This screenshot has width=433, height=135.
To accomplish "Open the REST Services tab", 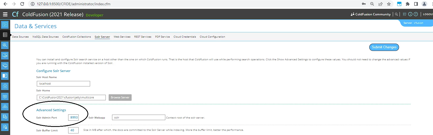I will [143, 37].
